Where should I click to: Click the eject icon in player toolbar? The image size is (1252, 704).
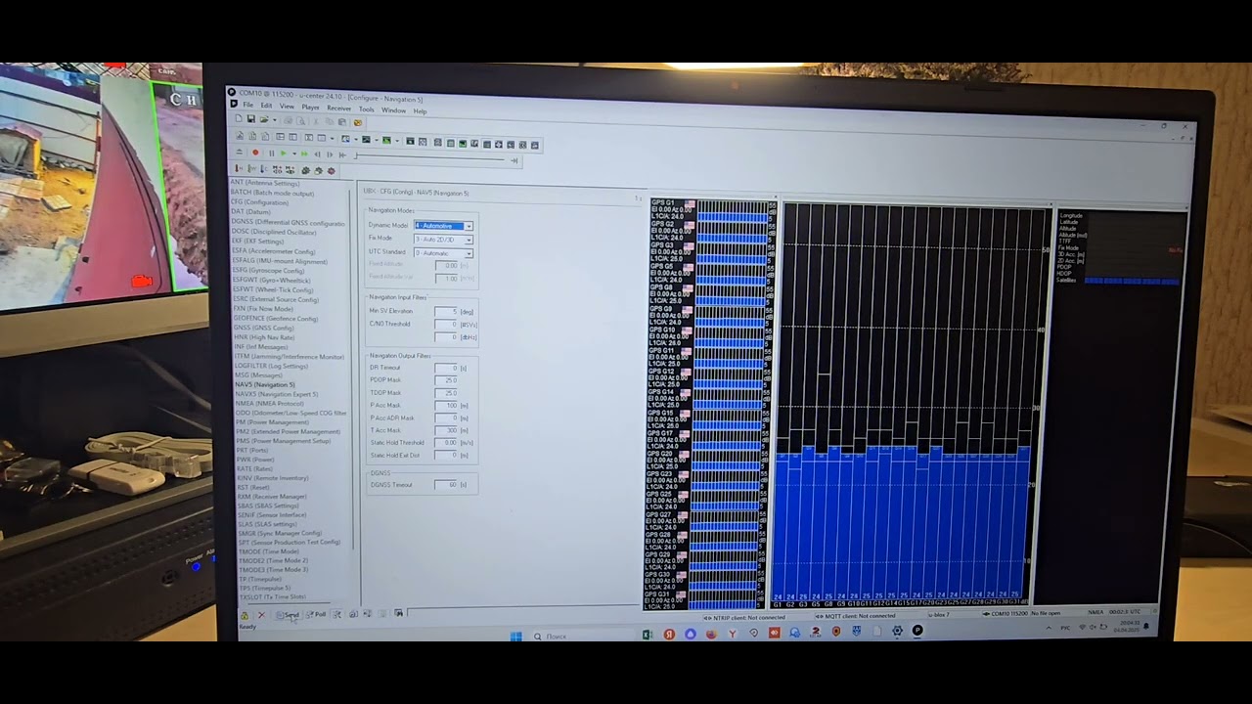[241, 153]
